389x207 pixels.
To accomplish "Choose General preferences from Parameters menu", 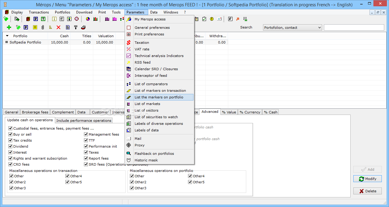I will click(x=159, y=28).
